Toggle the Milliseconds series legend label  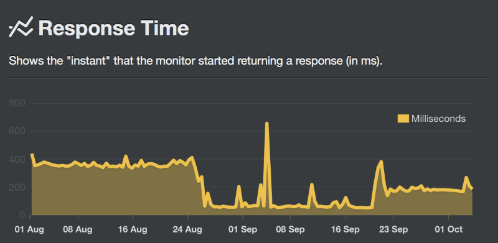[x=438, y=119]
